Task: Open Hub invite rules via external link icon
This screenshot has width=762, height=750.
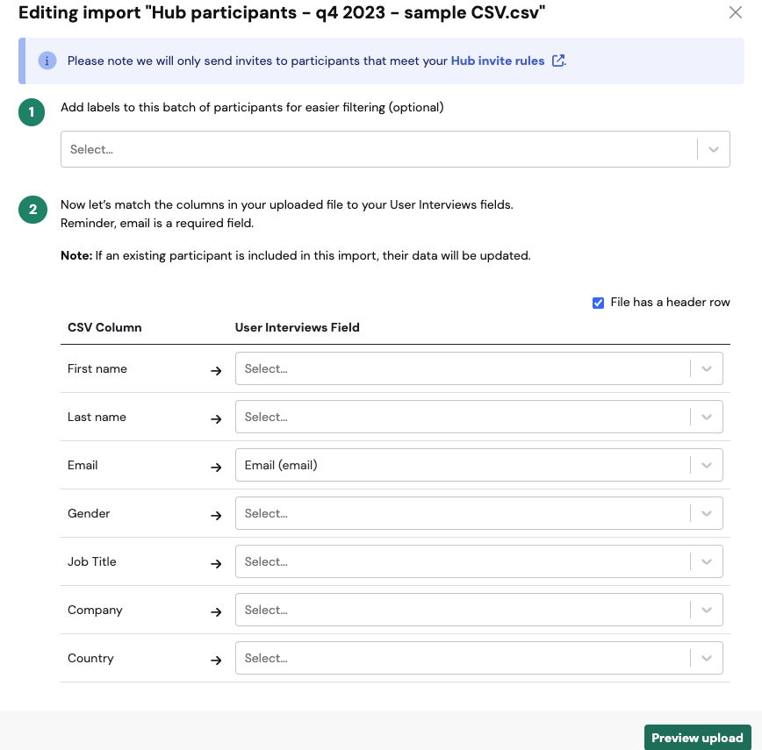Action: 558,61
